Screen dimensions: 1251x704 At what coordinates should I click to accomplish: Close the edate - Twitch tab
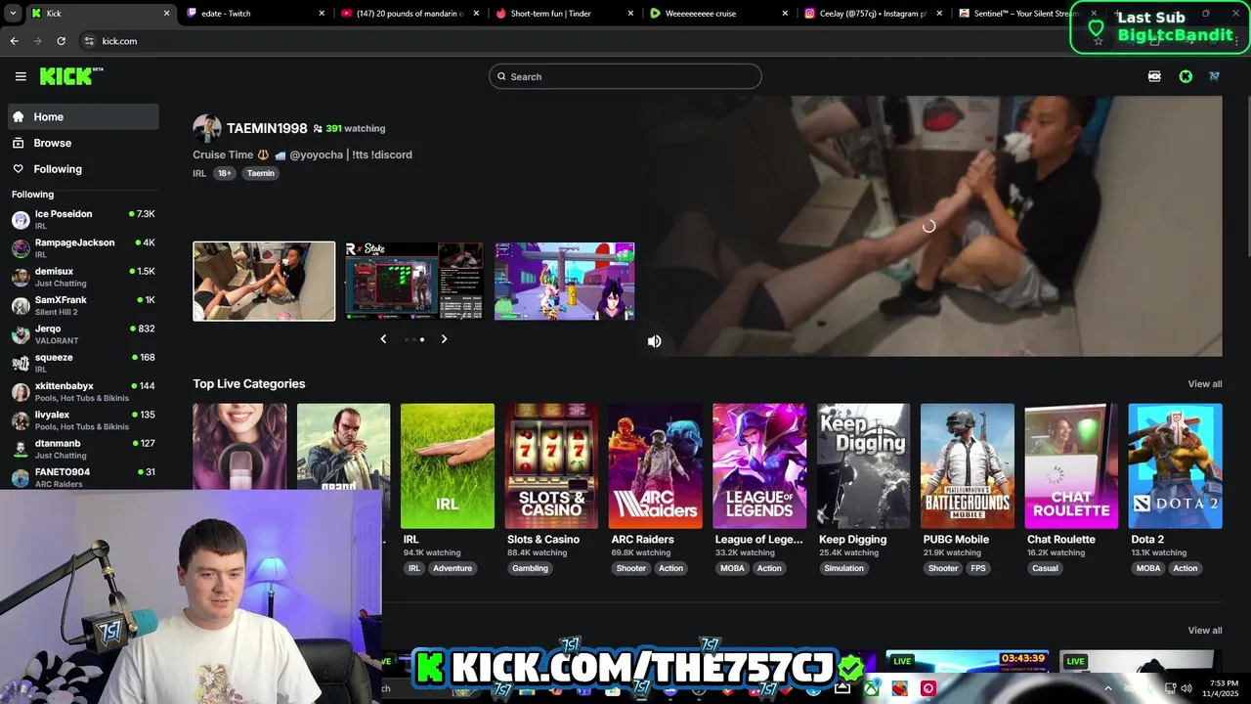(x=322, y=14)
